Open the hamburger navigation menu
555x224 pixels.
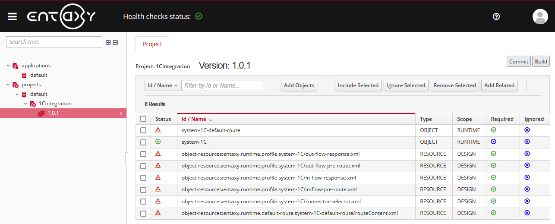pyautogui.click(x=12, y=16)
